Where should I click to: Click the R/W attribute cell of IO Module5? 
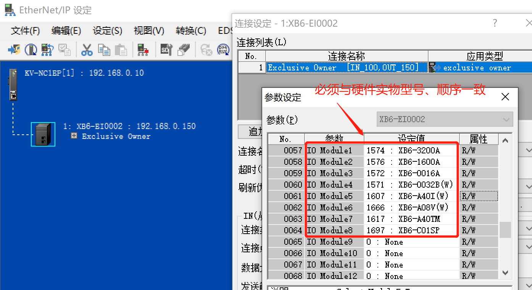tap(479, 196)
